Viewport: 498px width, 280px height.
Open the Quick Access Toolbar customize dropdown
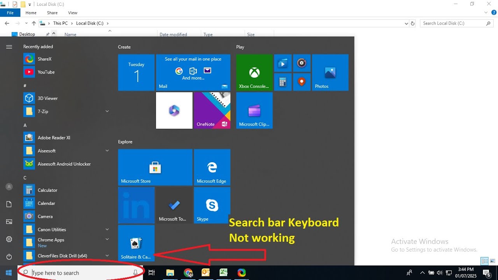point(30,4)
